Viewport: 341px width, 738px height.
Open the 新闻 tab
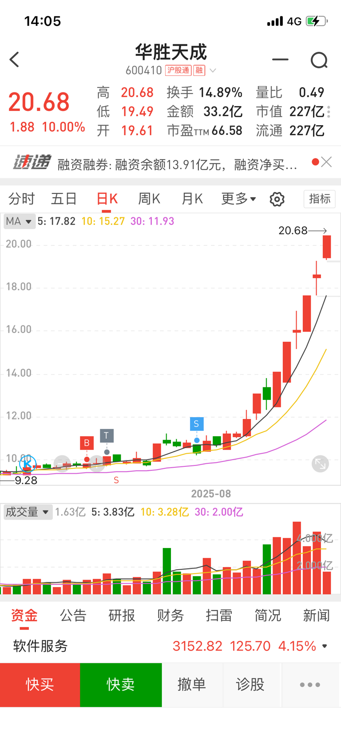point(316,616)
